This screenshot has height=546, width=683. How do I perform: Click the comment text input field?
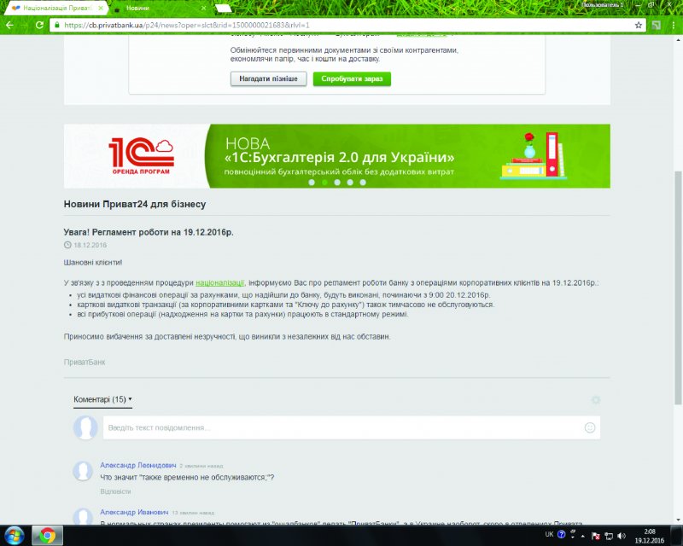pyautogui.click(x=341, y=427)
